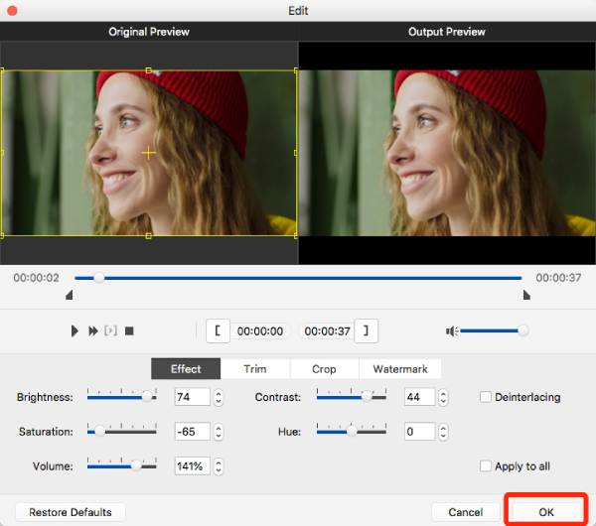Click the fast forward button
The image size is (596, 526).
pyautogui.click(x=93, y=331)
